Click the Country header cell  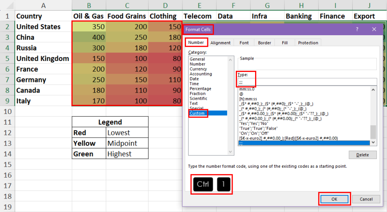pyautogui.click(x=43, y=16)
